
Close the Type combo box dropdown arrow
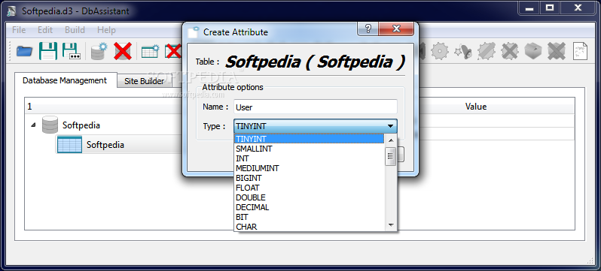(x=390, y=126)
